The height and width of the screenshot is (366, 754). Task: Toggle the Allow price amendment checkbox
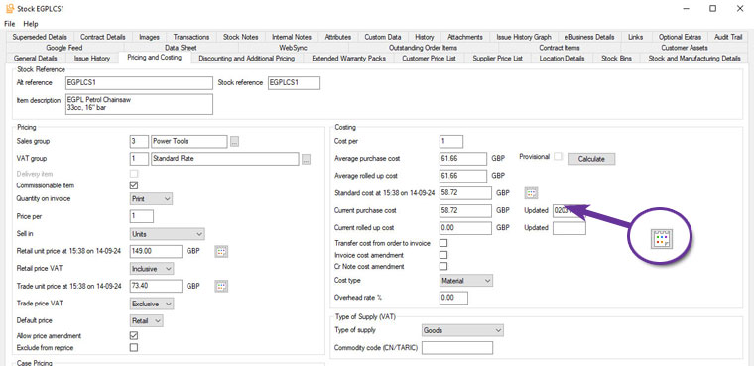pyautogui.click(x=134, y=335)
